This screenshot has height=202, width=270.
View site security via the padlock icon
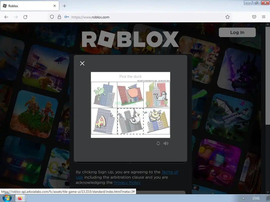(59, 17)
